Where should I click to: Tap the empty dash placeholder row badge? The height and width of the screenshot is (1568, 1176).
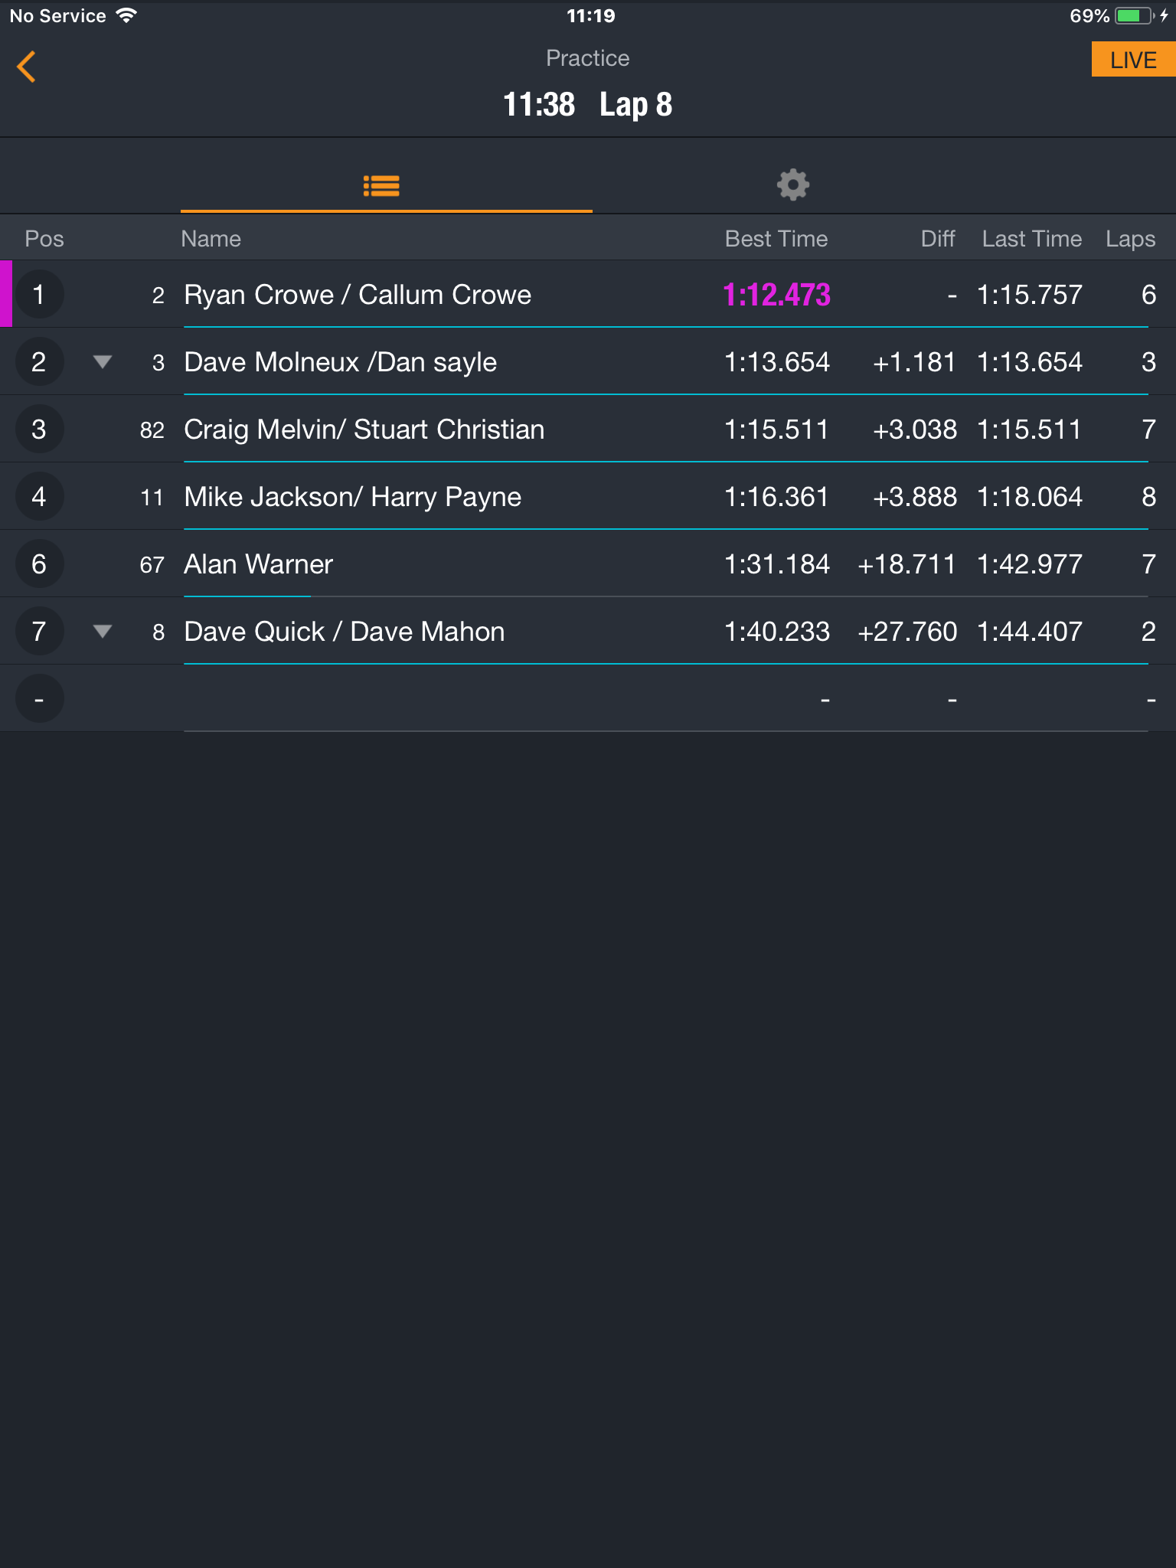click(39, 699)
